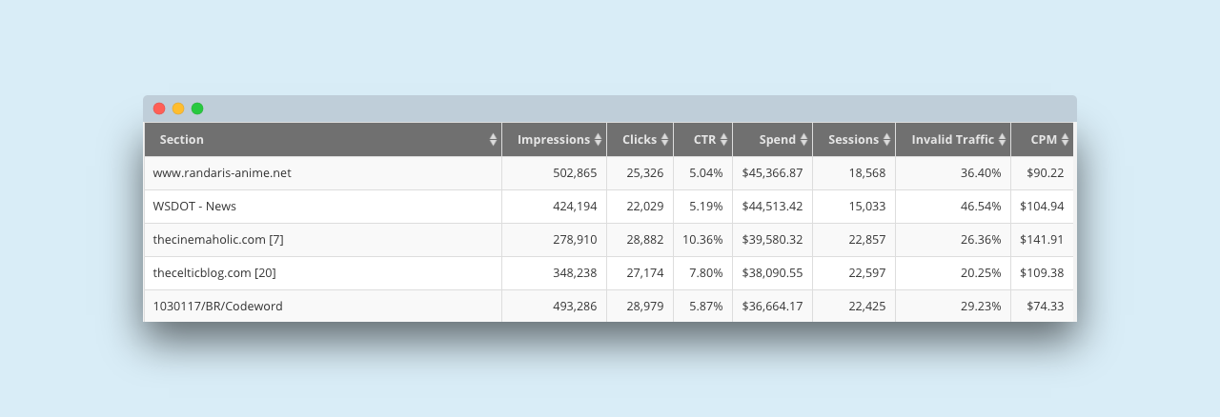Click CTR value 10.36%
1220x417 pixels.
[x=703, y=240]
